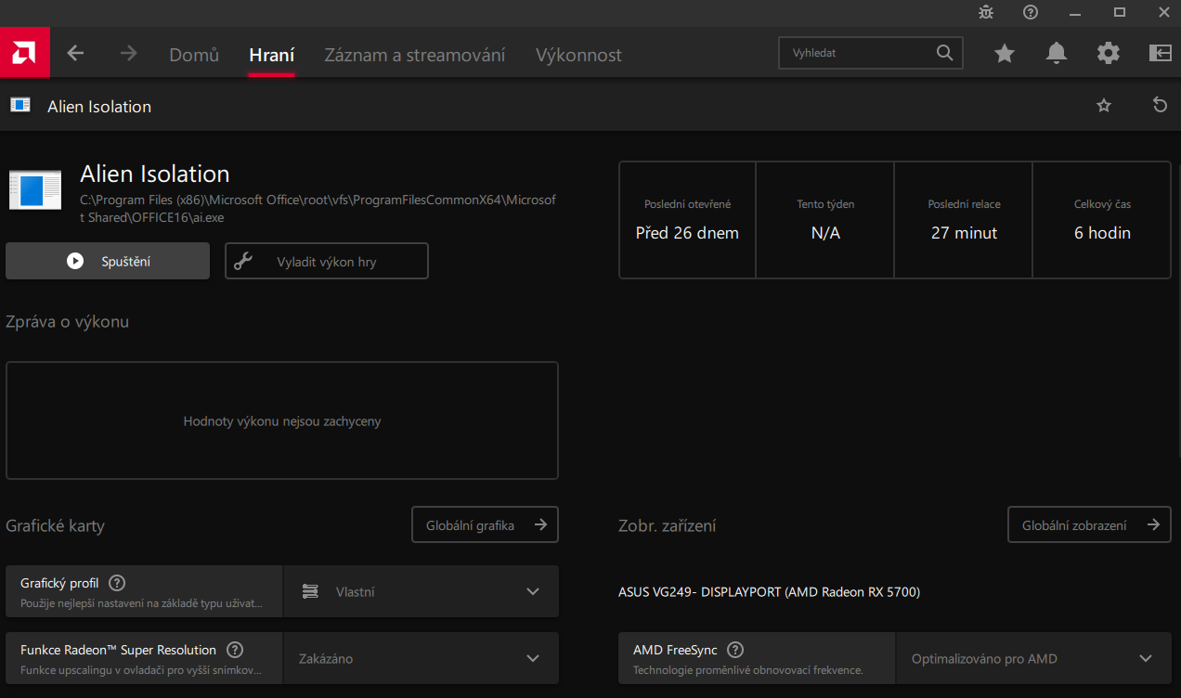
Task: Open settings gear icon
Action: pos(1109,54)
